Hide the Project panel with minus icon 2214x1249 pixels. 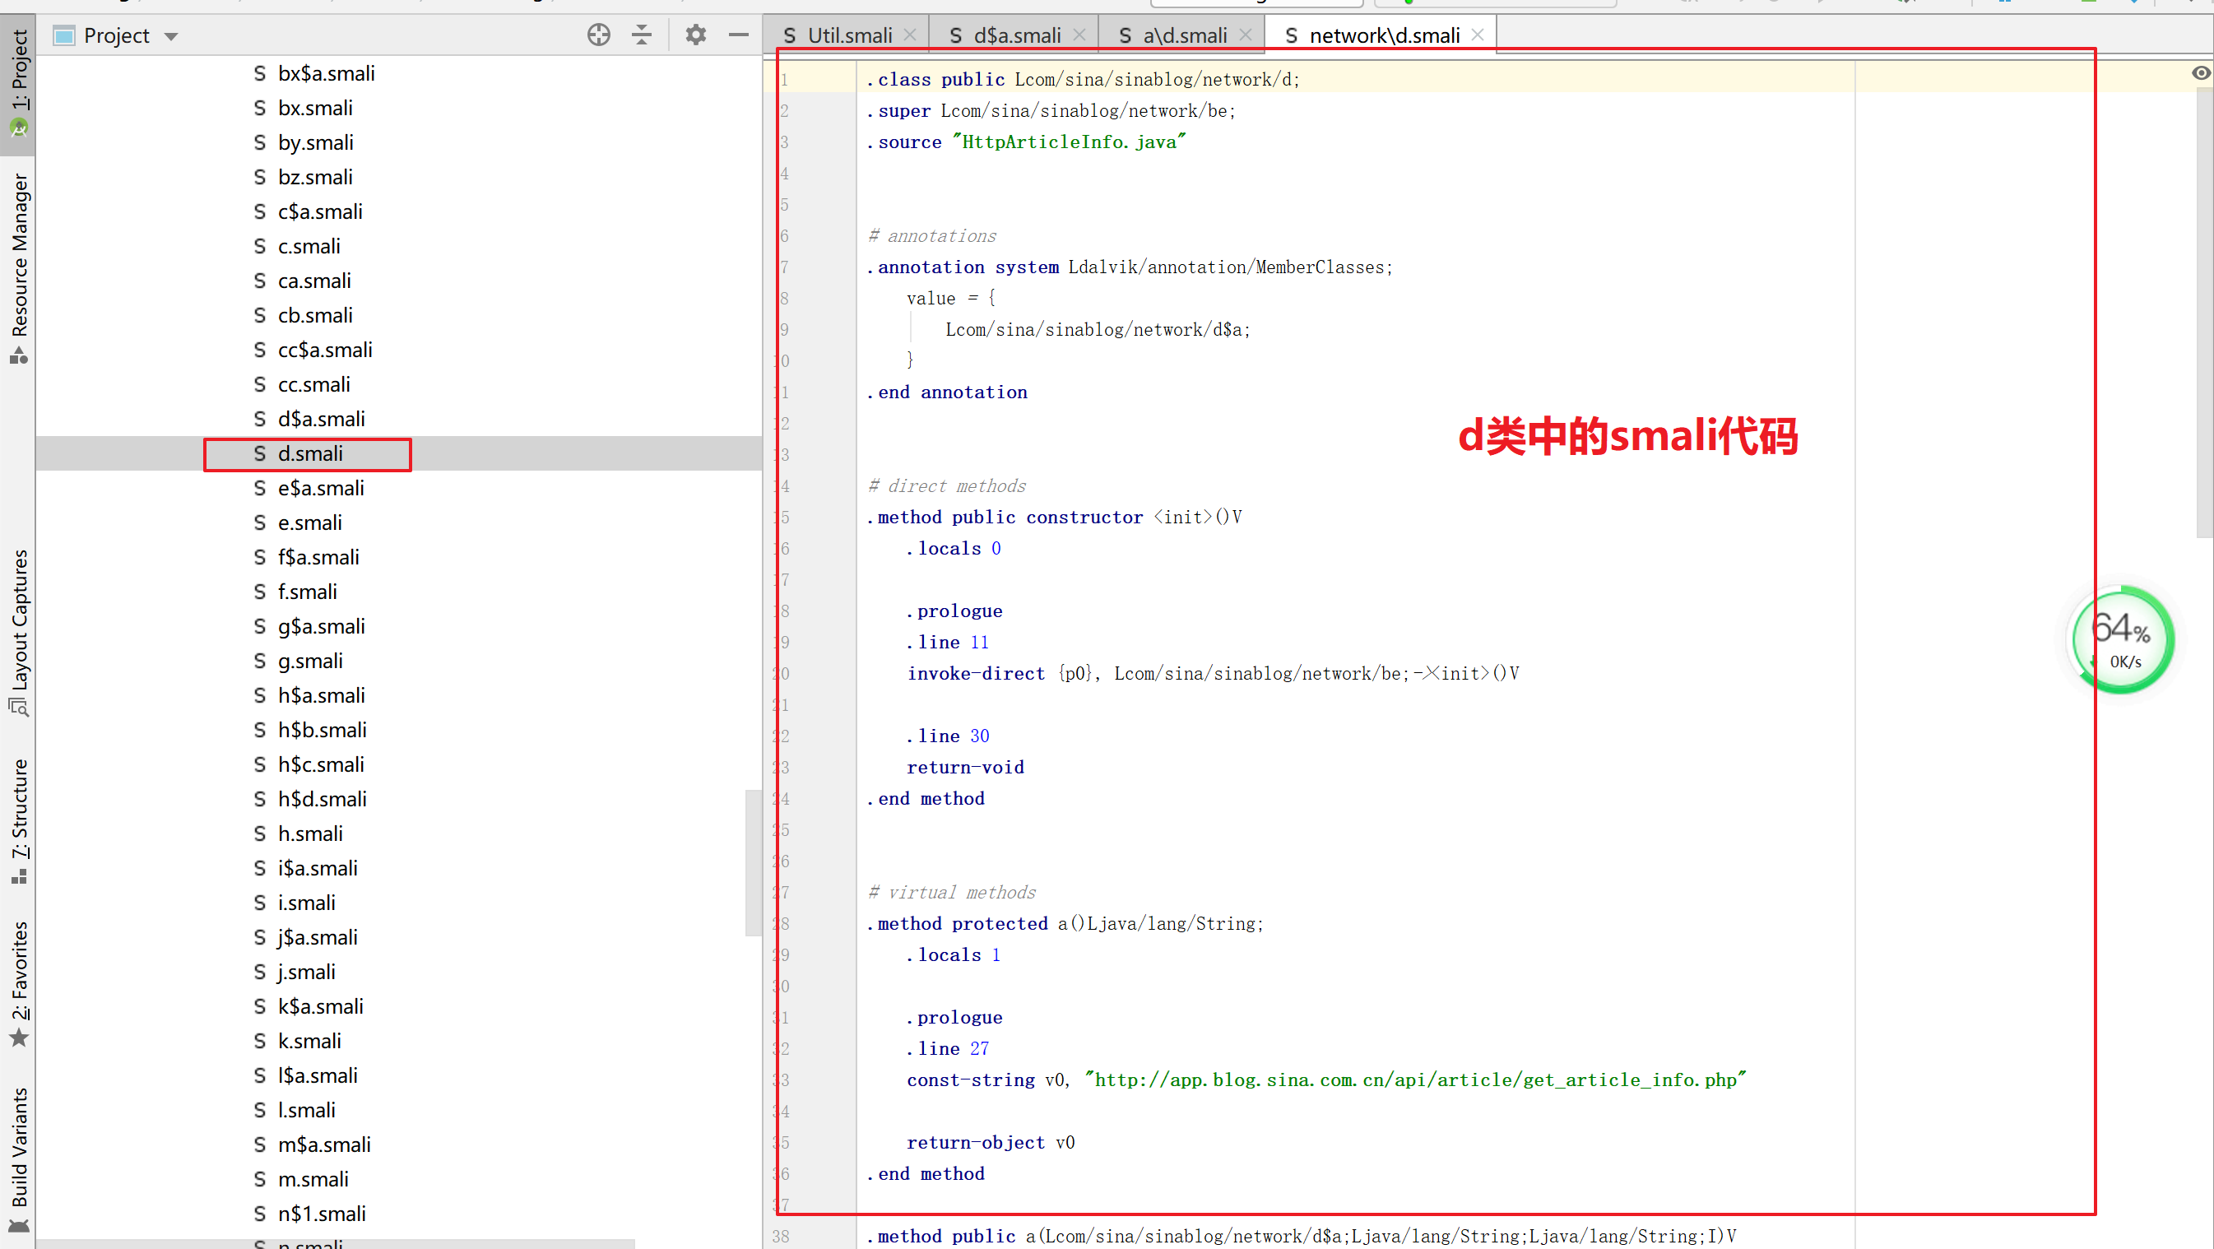click(x=738, y=35)
